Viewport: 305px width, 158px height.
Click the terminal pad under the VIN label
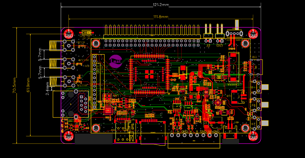click(210, 135)
